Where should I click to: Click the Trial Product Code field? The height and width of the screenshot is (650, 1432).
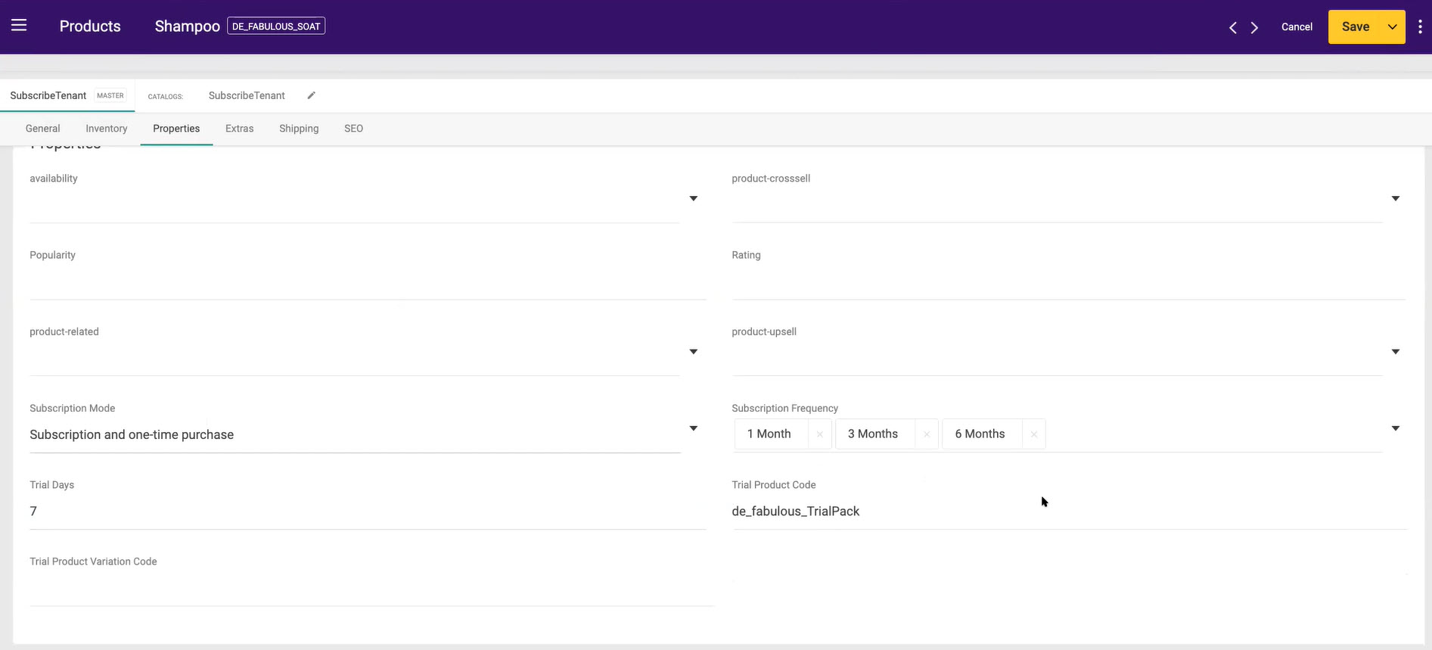point(1068,512)
